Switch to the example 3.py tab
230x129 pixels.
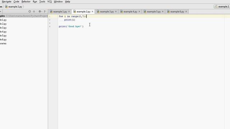107,11
